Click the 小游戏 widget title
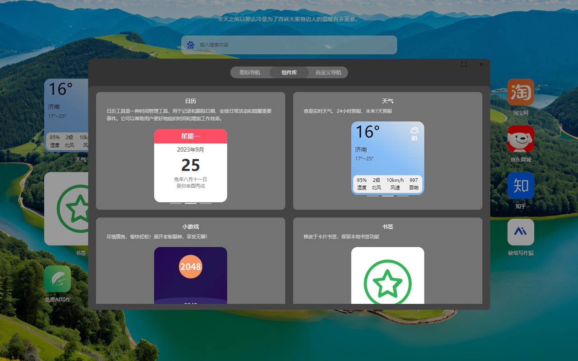The height and width of the screenshot is (361, 578). pyautogui.click(x=191, y=227)
